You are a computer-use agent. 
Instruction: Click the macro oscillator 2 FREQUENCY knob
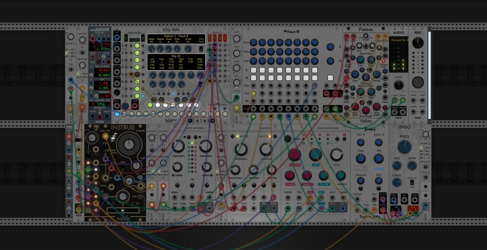(178, 146)
